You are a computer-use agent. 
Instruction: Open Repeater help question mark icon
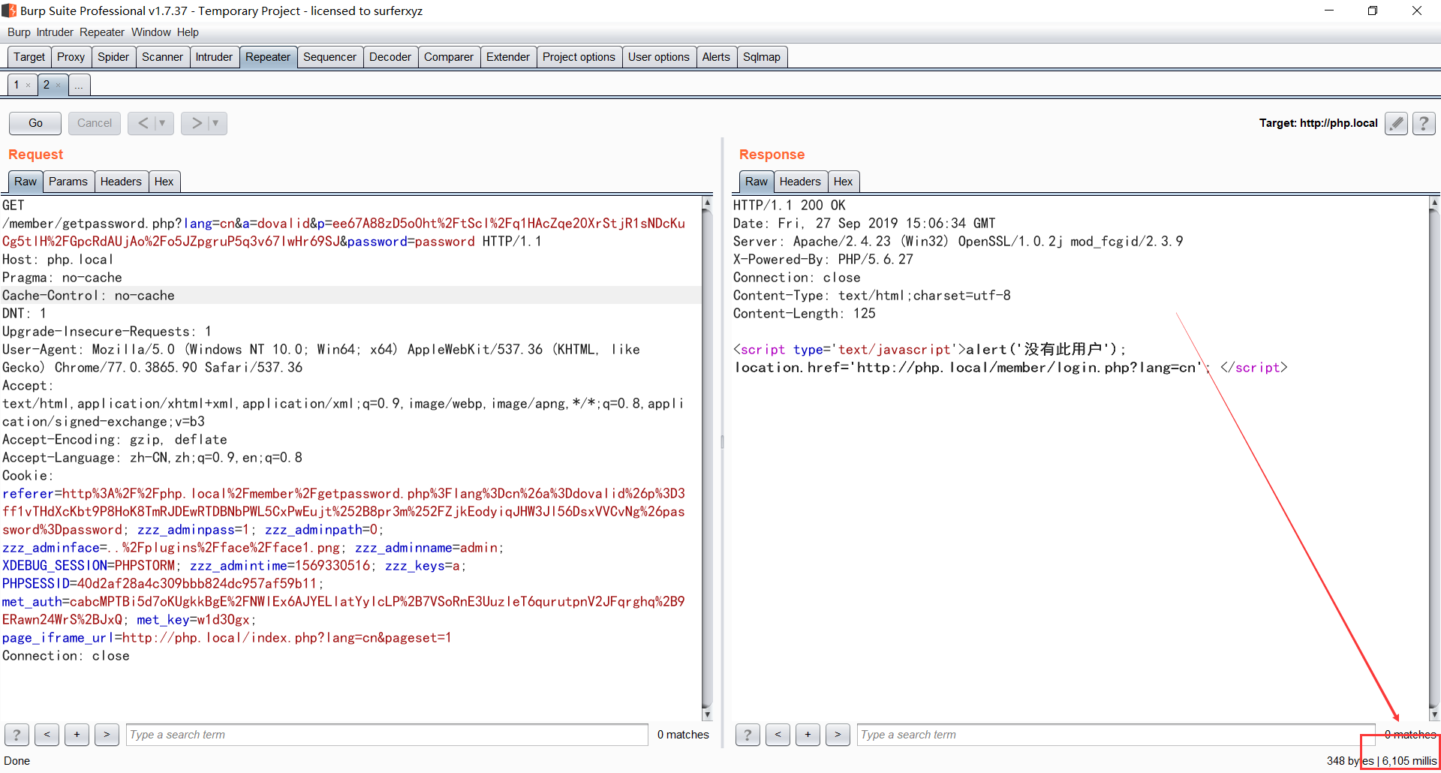pos(1424,123)
